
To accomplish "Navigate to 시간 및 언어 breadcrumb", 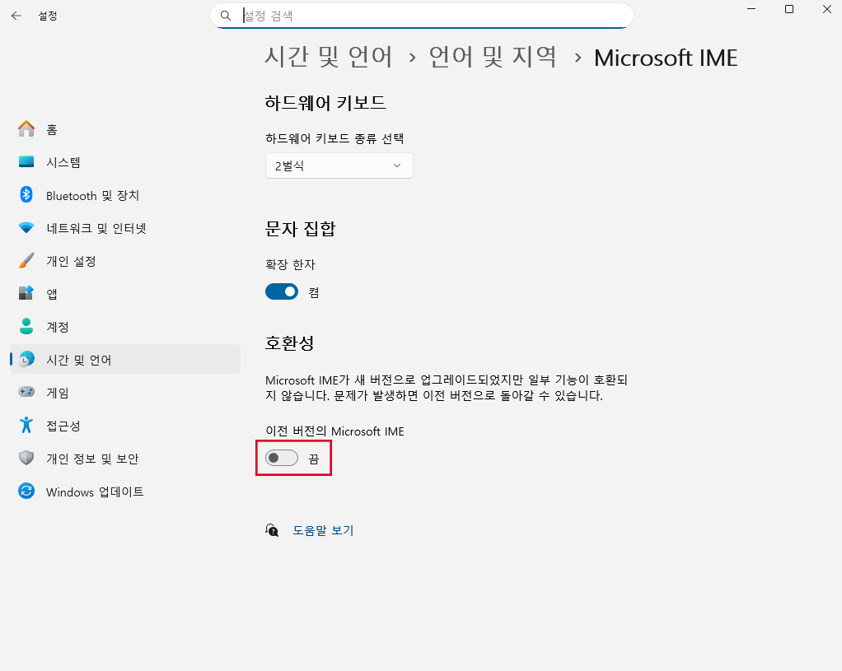I will click(329, 57).
